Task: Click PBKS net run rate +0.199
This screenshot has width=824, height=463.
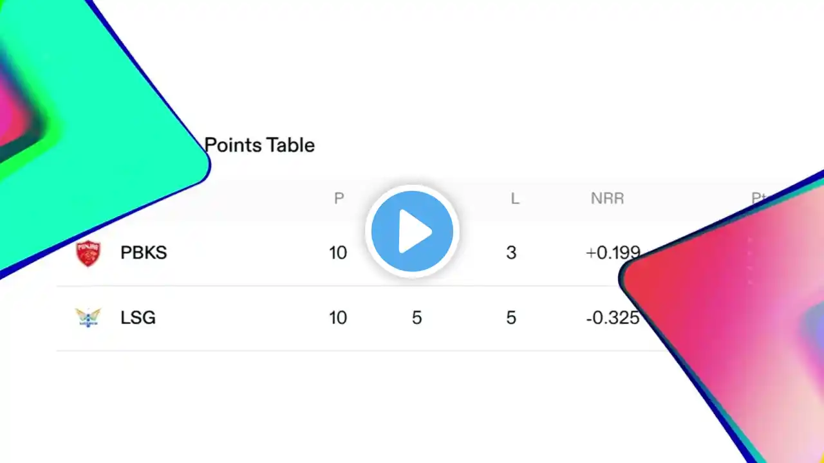Action: 612,253
